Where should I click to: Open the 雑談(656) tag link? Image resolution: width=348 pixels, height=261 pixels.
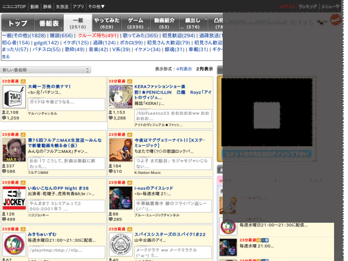pyautogui.click(x=61, y=36)
